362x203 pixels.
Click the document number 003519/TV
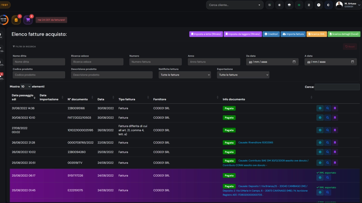(x=75, y=163)
